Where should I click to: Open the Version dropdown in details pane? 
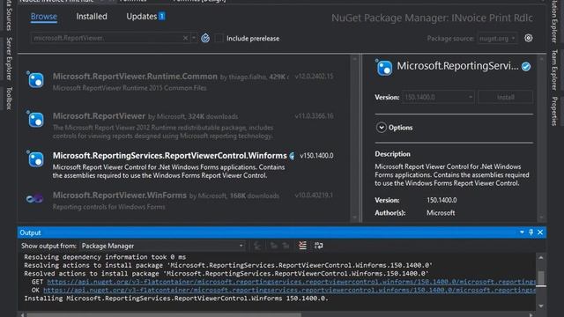pyautogui.click(x=438, y=97)
